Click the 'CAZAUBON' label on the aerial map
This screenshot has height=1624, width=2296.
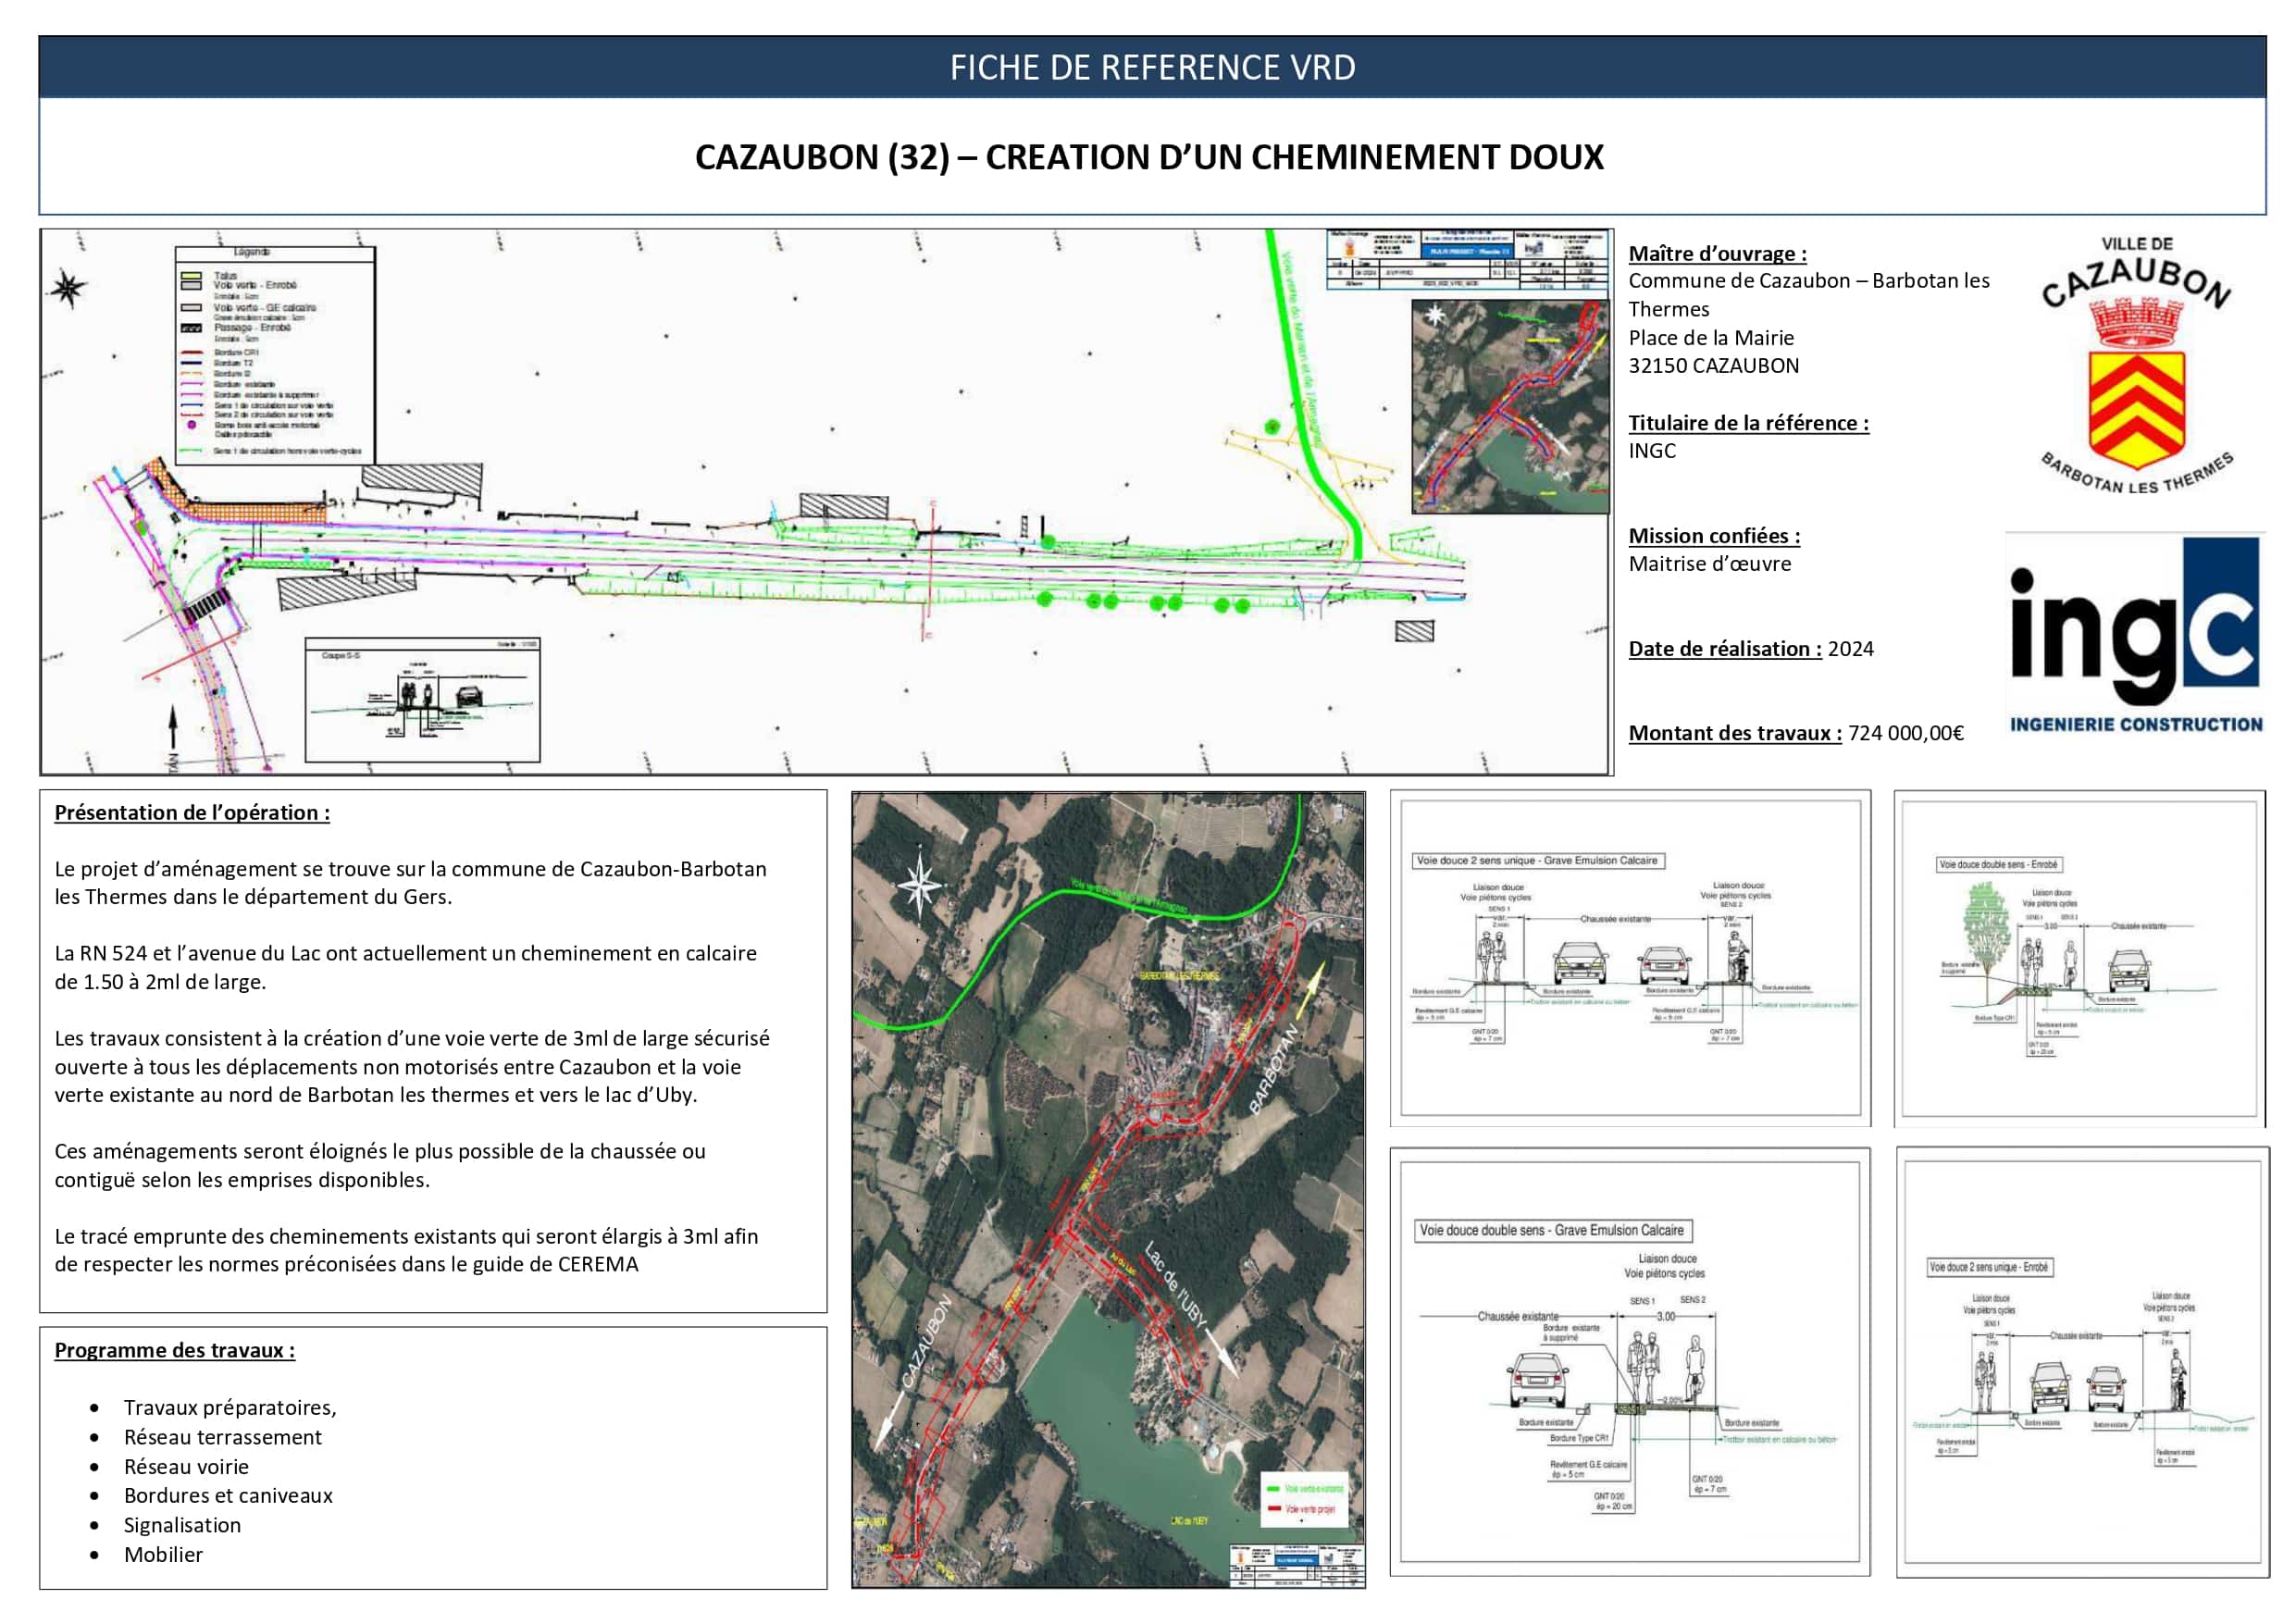point(926,1343)
